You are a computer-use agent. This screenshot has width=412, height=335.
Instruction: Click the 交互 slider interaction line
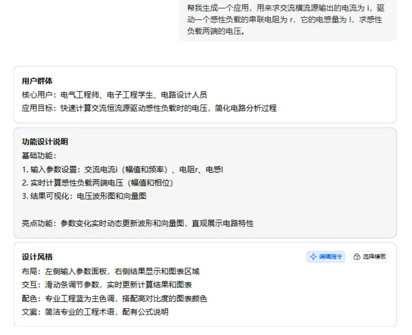point(107,285)
